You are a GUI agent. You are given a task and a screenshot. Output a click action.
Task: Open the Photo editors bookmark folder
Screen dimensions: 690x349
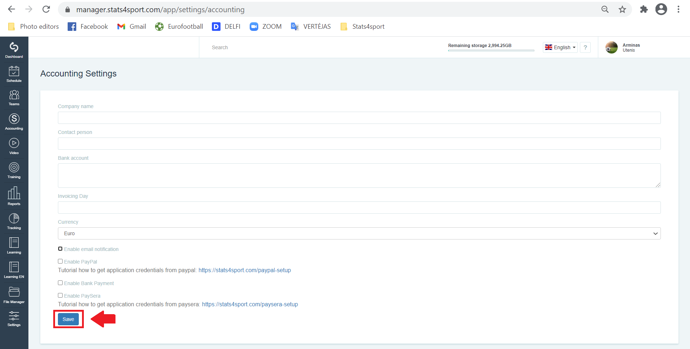click(33, 27)
